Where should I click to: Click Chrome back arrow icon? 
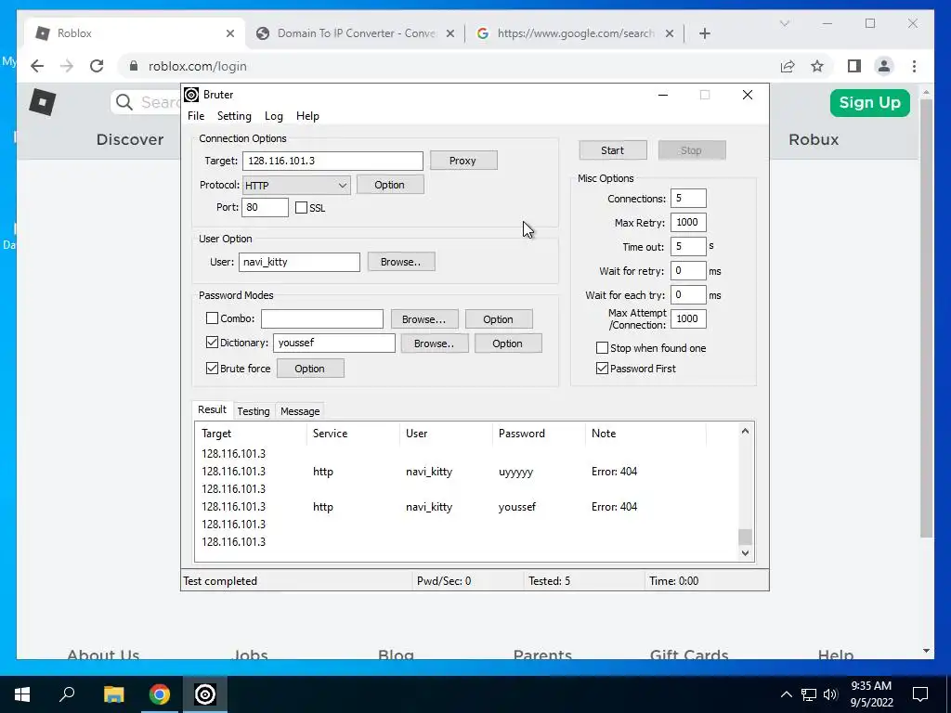point(37,66)
